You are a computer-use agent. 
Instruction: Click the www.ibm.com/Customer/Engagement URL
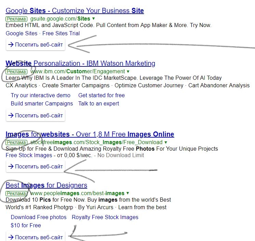(x=78, y=71)
